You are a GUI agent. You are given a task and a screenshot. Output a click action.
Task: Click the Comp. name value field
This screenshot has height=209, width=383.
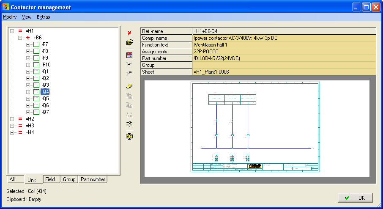coord(284,38)
